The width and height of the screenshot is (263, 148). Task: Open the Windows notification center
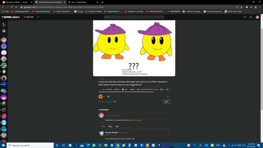pyautogui.click(x=259, y=145)
